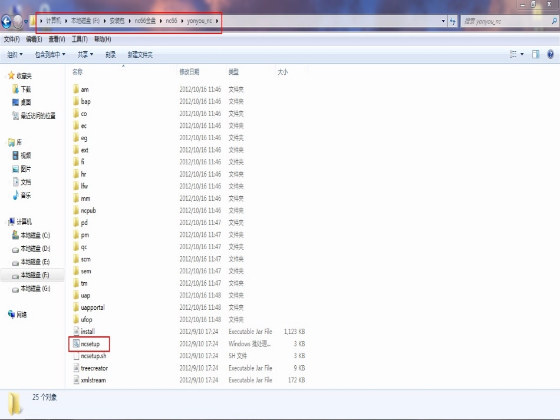Expand the arrow after yonyou_nc in breadcrumb
The height and width of the screenshot is (420, 560).
pyautogui.click(x=217, y=21)
